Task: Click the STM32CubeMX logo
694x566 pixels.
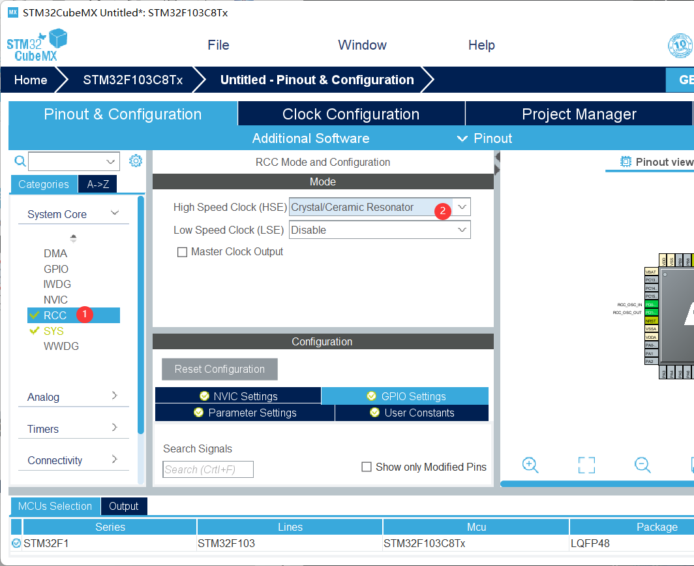Action: [x=37, y=45]
